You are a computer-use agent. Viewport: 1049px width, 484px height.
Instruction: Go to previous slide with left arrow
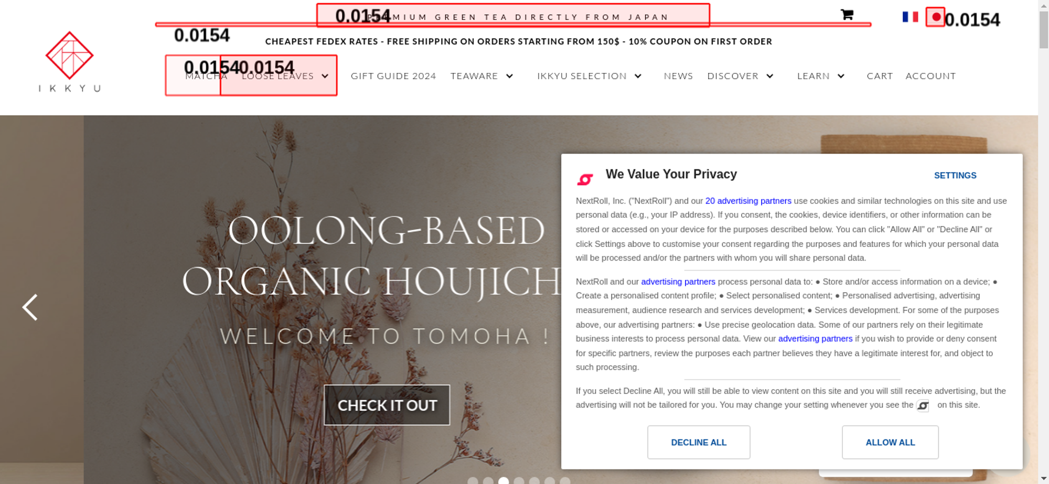30,307
